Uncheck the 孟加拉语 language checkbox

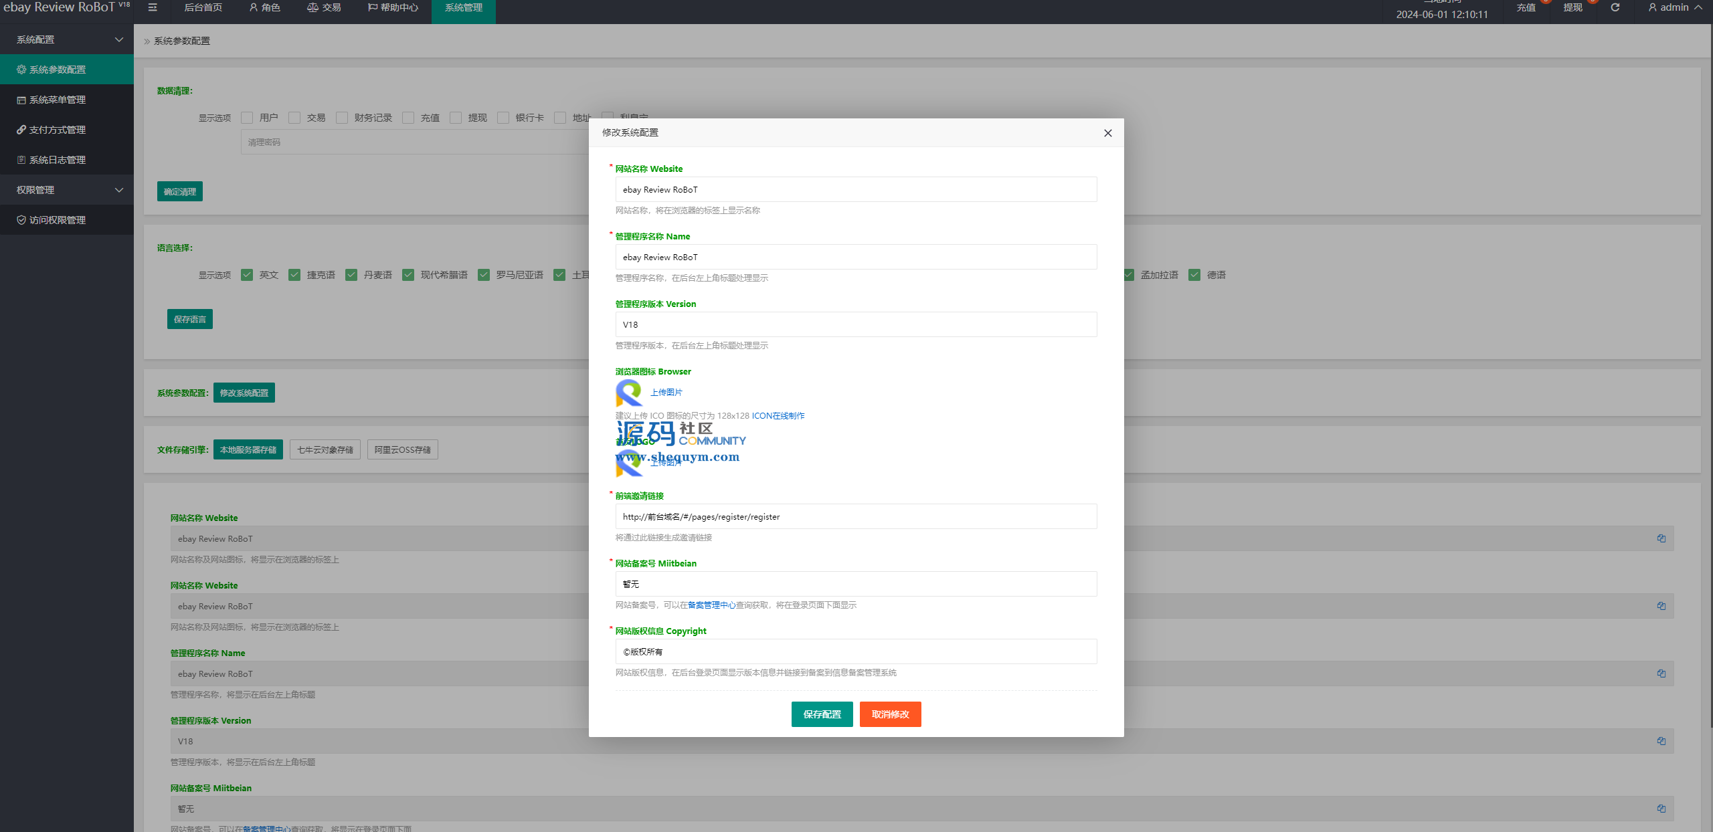(1129, 275)
